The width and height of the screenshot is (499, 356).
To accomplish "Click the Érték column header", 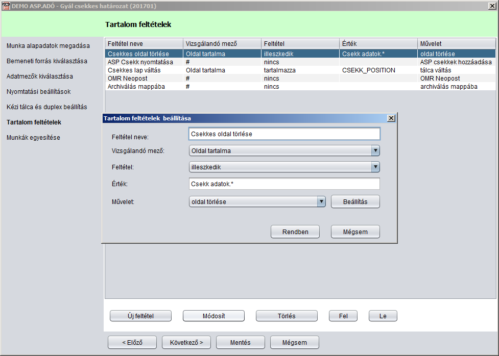I will 378,43.
